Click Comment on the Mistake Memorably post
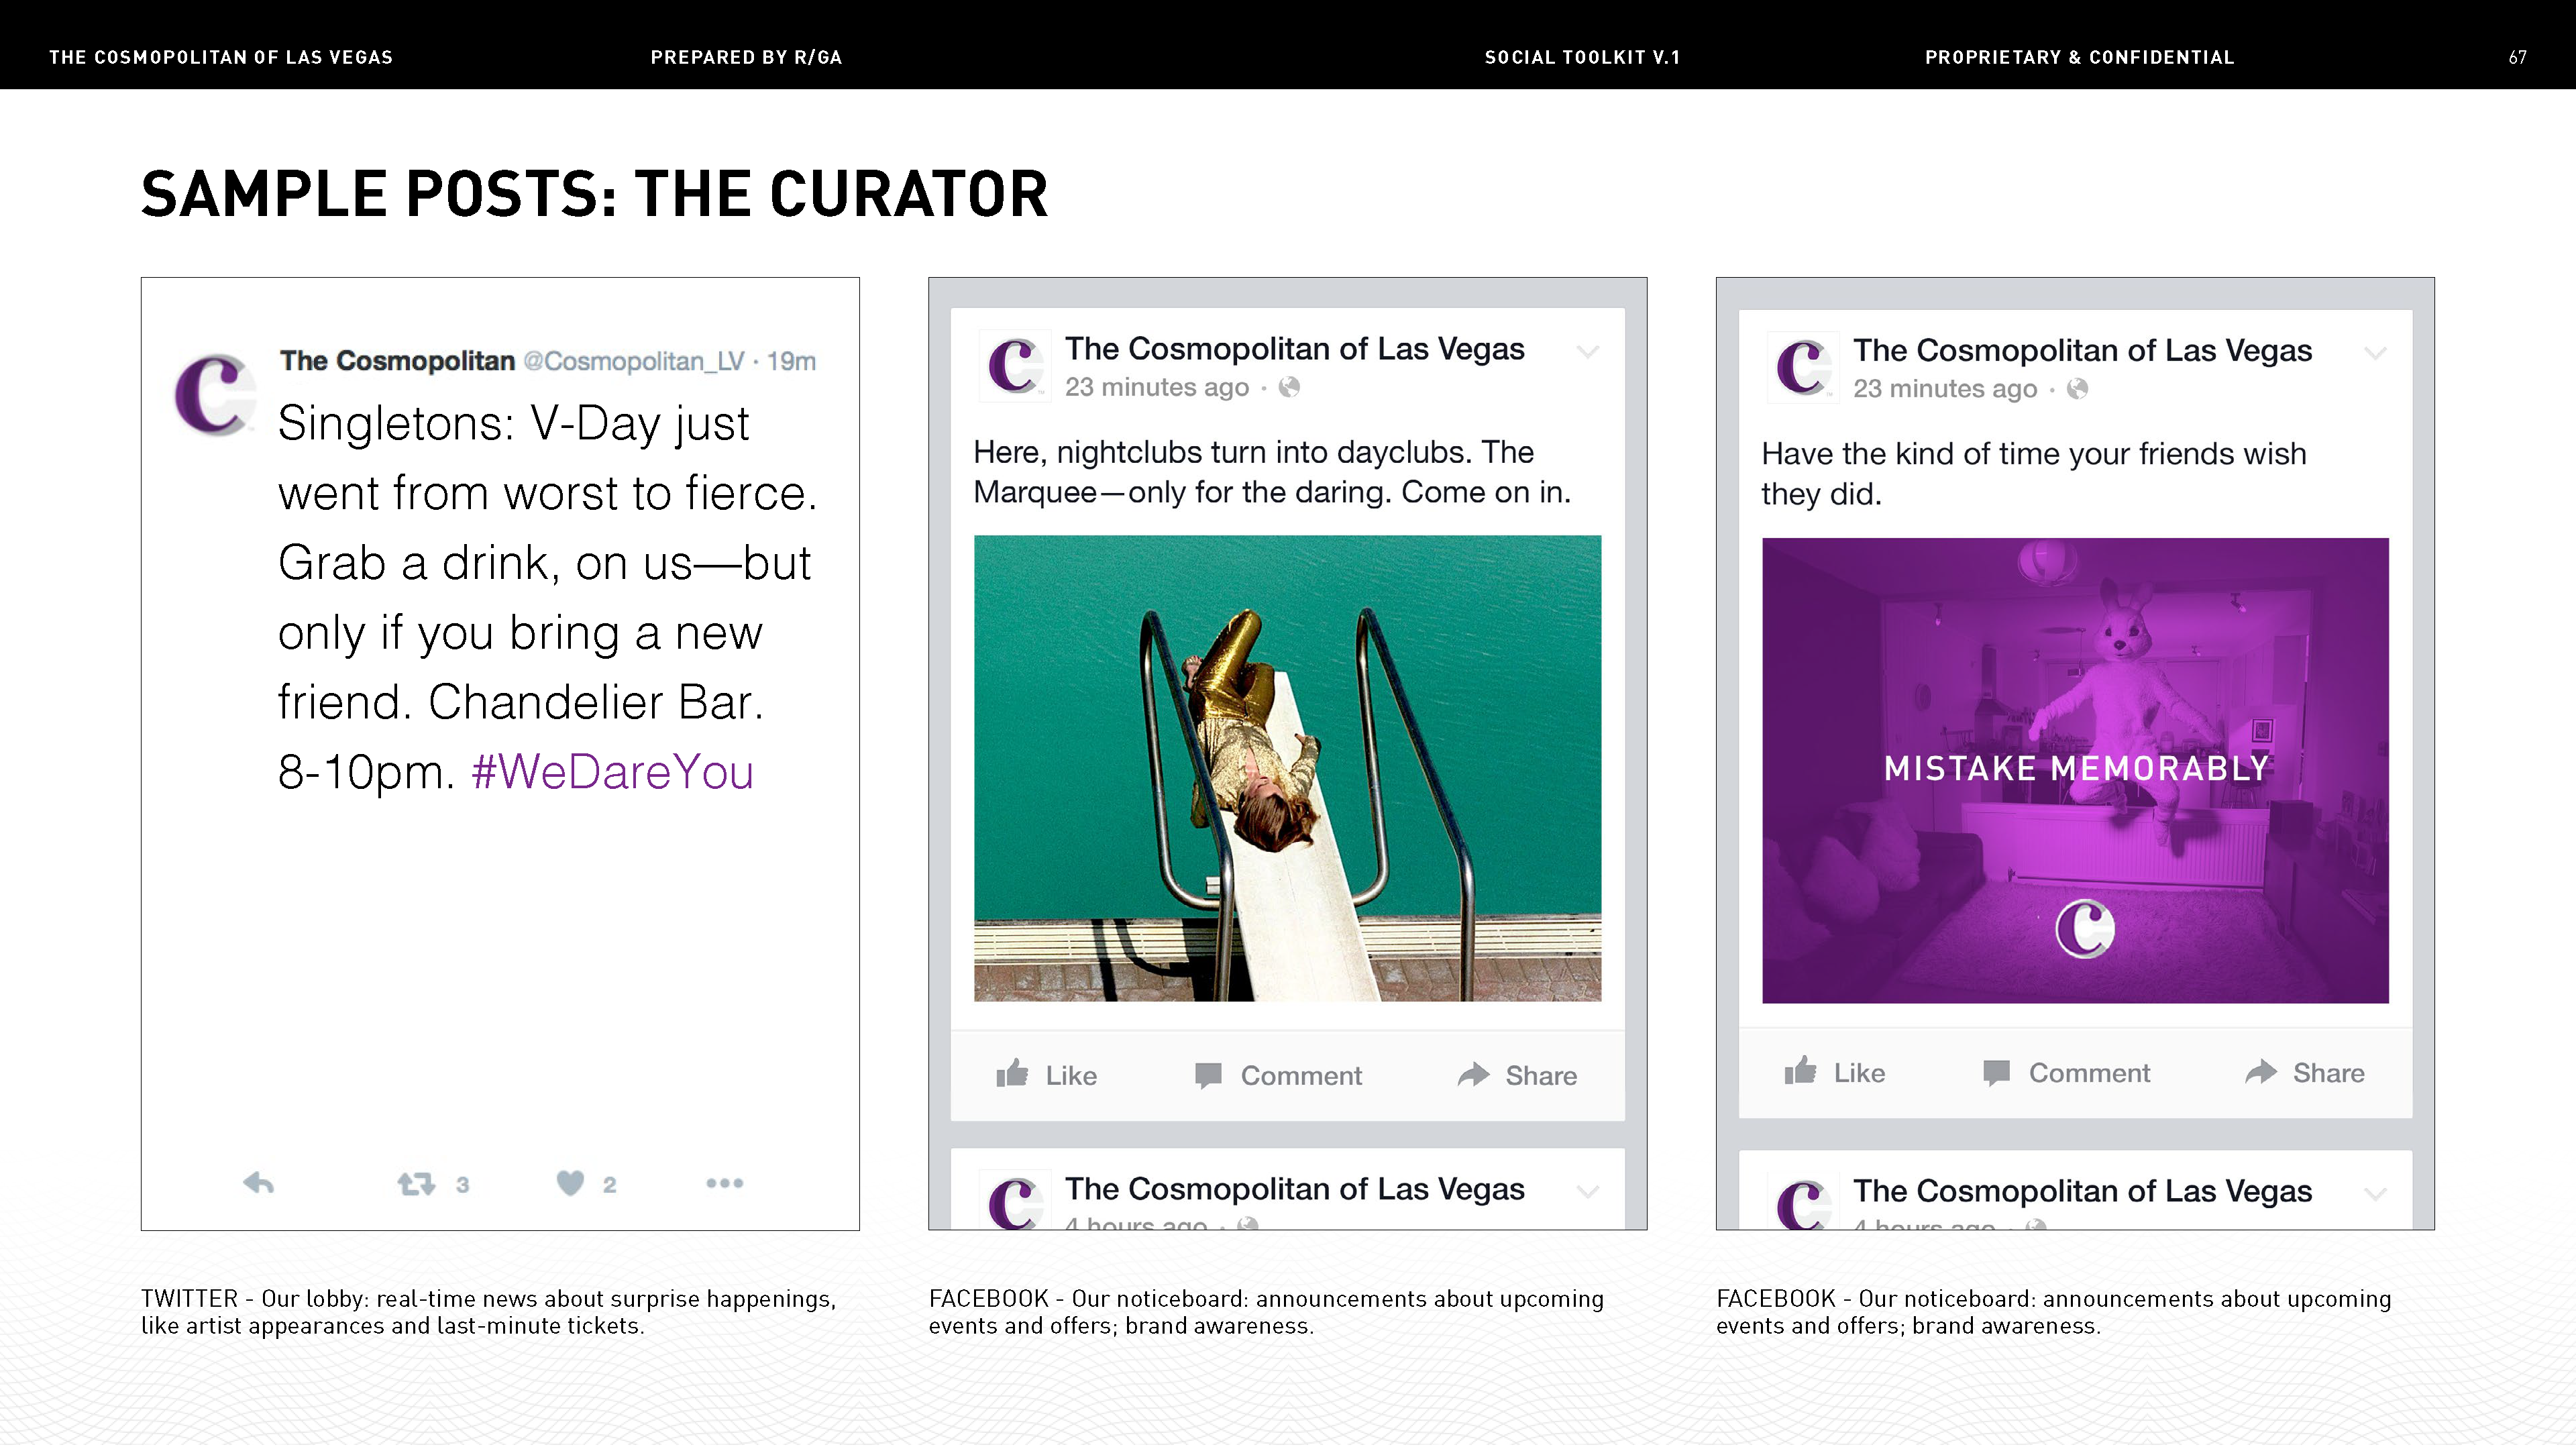The image size is (2576, 1449). (x=2066, y=1072)
